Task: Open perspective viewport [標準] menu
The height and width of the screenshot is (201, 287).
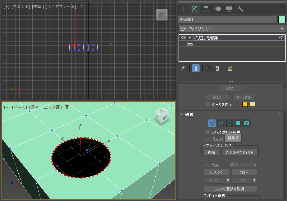Action: point(35,107)
